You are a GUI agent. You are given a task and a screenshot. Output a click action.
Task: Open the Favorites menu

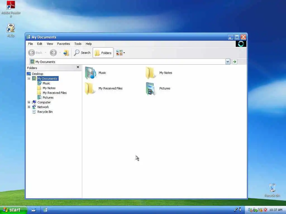63,44
